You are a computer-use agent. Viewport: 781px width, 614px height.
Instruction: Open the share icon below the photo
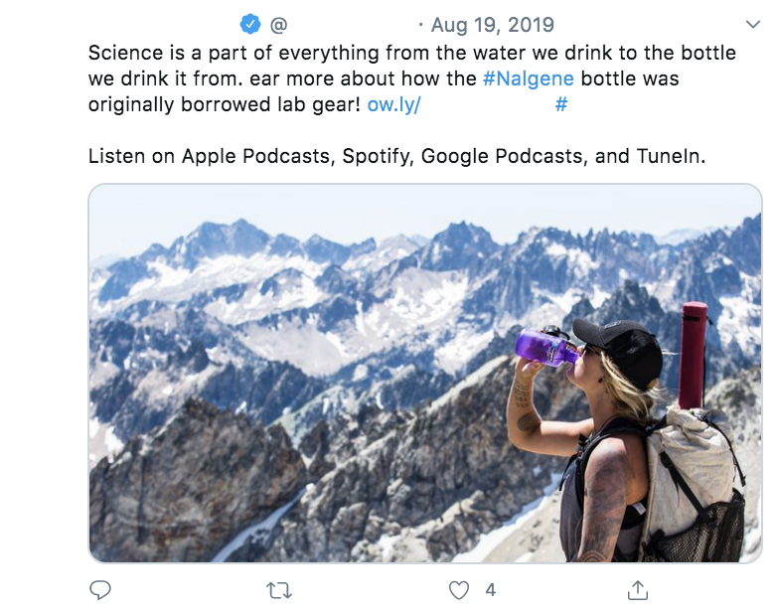click(x=637, y=590)
